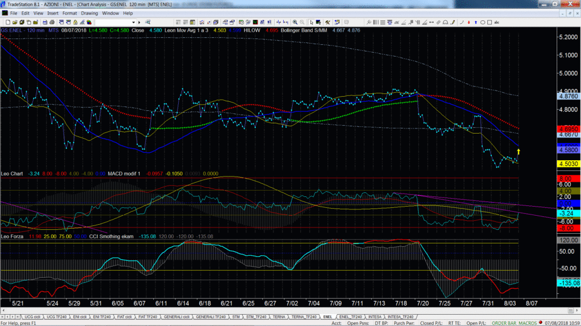The width and height of the screenshot is (581, 326).
Task: Click the New document toolbar icon
Action: click(8, 22)
